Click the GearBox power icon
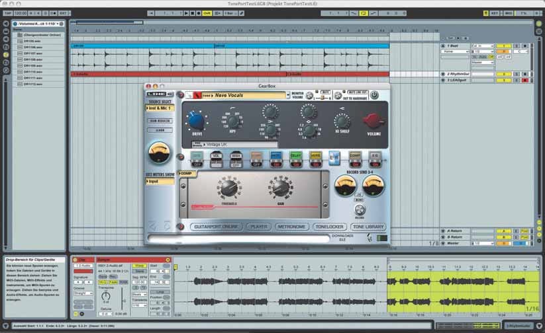 pos(374,94)
